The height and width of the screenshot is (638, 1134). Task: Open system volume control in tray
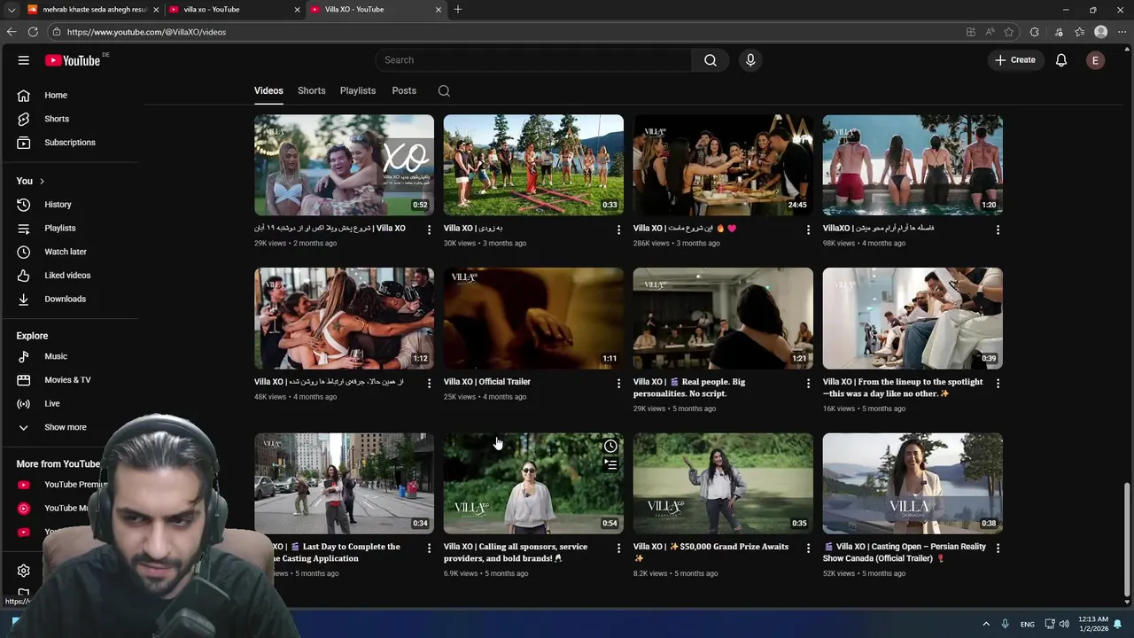point(1064,624)
